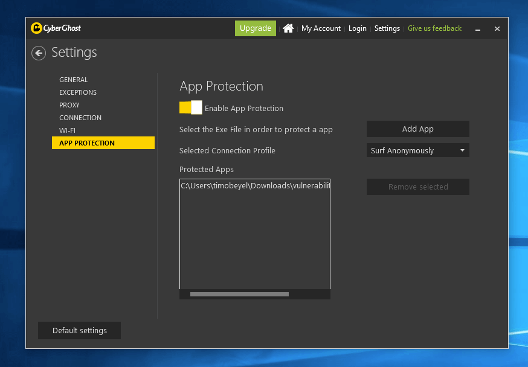Open Settings from the top bar
The width and height of the screenshot is (528, 367).
(387, 28)
